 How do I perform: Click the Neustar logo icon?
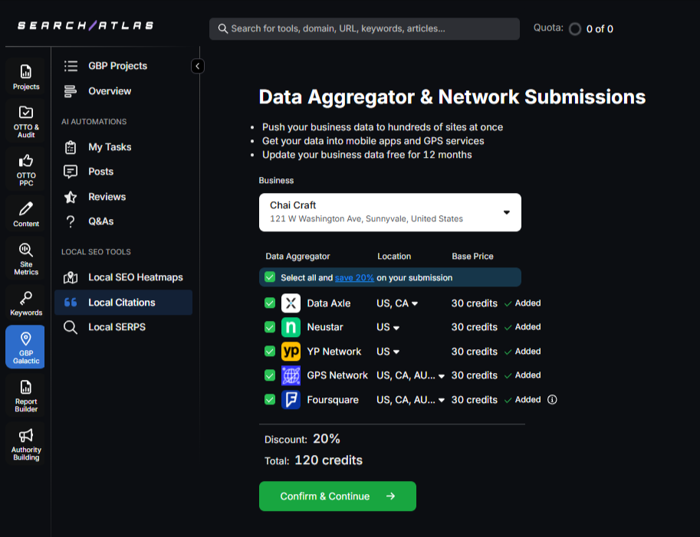[x=291, y=327]
